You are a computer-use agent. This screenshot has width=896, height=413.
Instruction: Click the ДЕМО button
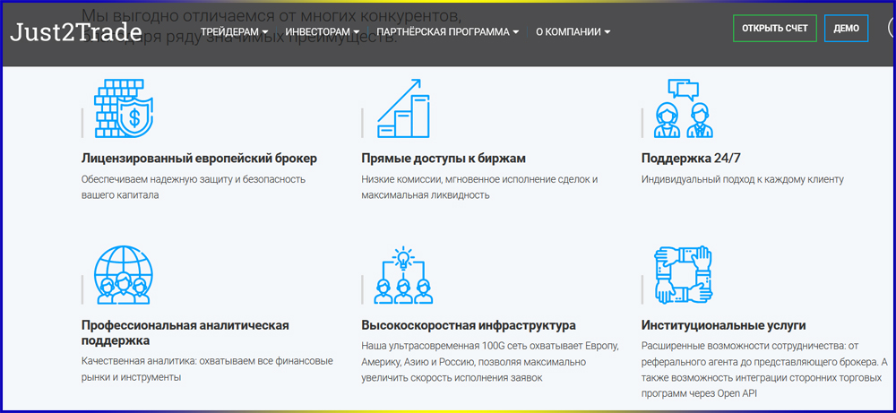(847, 29)
